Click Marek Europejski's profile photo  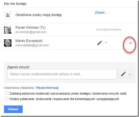click(8, 43)
